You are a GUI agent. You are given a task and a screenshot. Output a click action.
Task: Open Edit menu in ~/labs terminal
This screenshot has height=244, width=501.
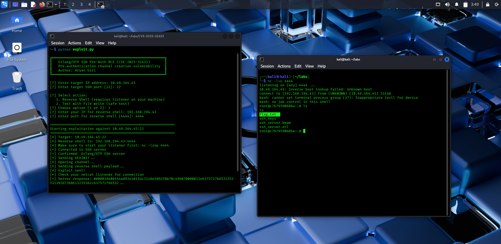[x=298, y=66]
